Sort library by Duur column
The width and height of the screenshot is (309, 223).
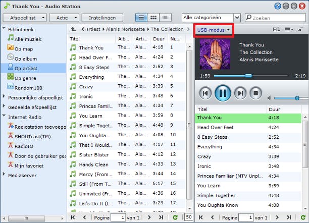[159, 39]
